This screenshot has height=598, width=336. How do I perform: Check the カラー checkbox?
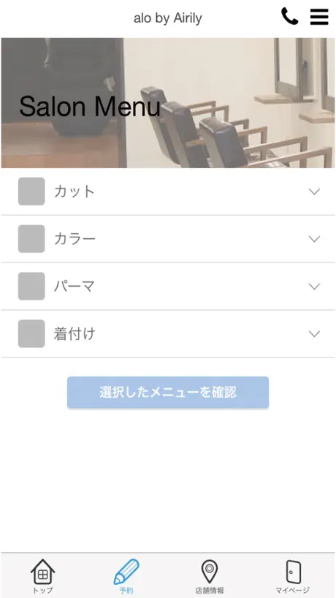click(31, 239)
